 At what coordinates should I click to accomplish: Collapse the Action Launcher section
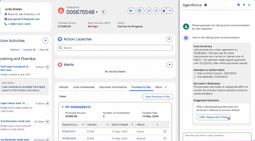point(169,39)
